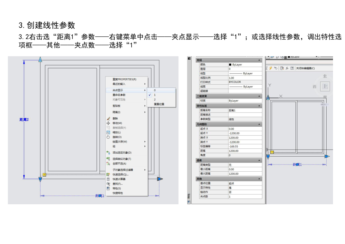Collapse the 几何图形 properties section
The height and width of the screenshot is (244, 345).
[259, 124]
